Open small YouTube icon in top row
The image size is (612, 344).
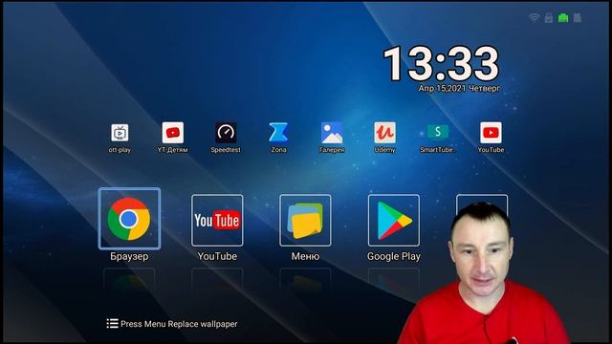click(x=491, y=133)
